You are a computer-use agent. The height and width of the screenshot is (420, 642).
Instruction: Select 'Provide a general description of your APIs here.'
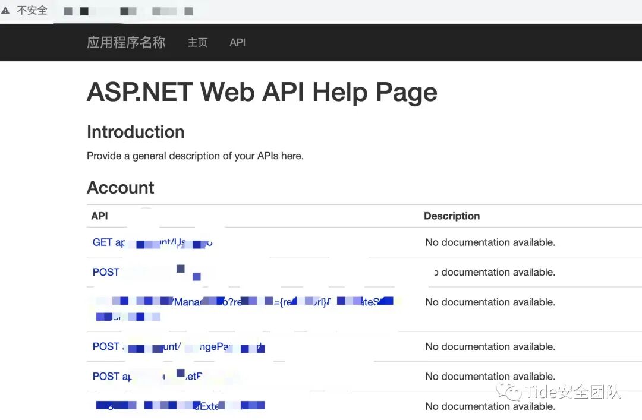point(195,156)
